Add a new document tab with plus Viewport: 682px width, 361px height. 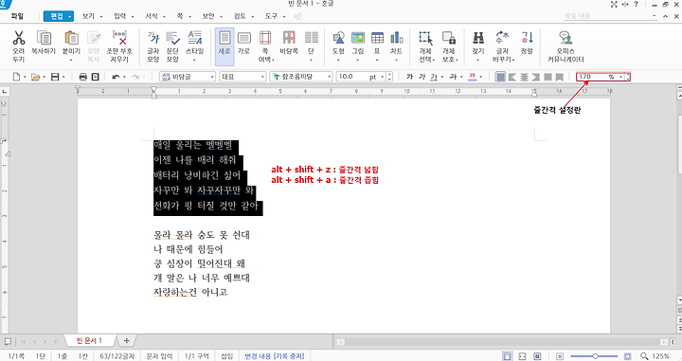coord(127,340)
